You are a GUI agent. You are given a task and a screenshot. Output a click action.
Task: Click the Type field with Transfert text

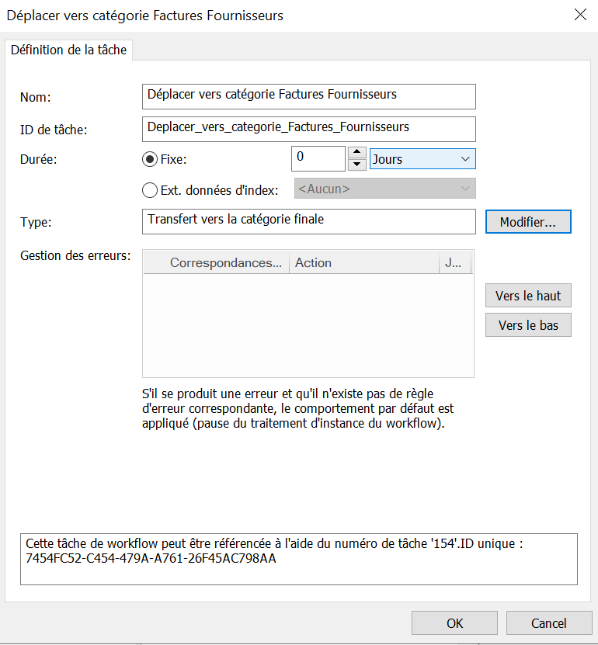coord(308,220)
